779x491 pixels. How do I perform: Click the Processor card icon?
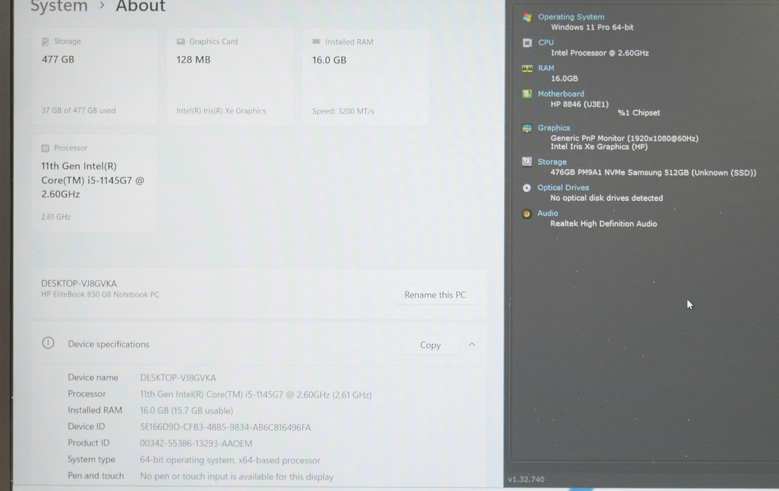[45, 148]
